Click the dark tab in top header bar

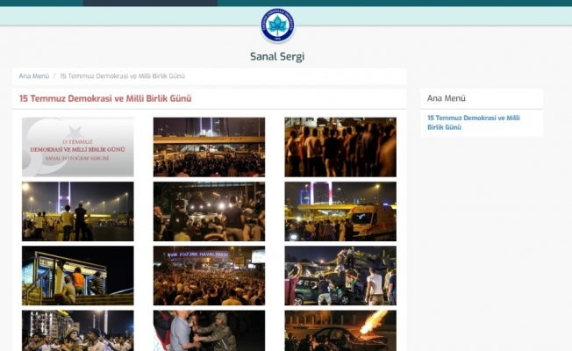click(150, 3)
